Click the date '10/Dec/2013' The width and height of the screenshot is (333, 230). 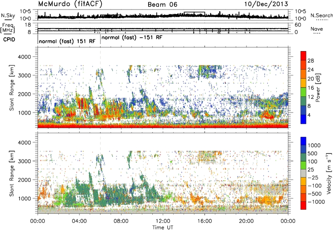[266, 4]
